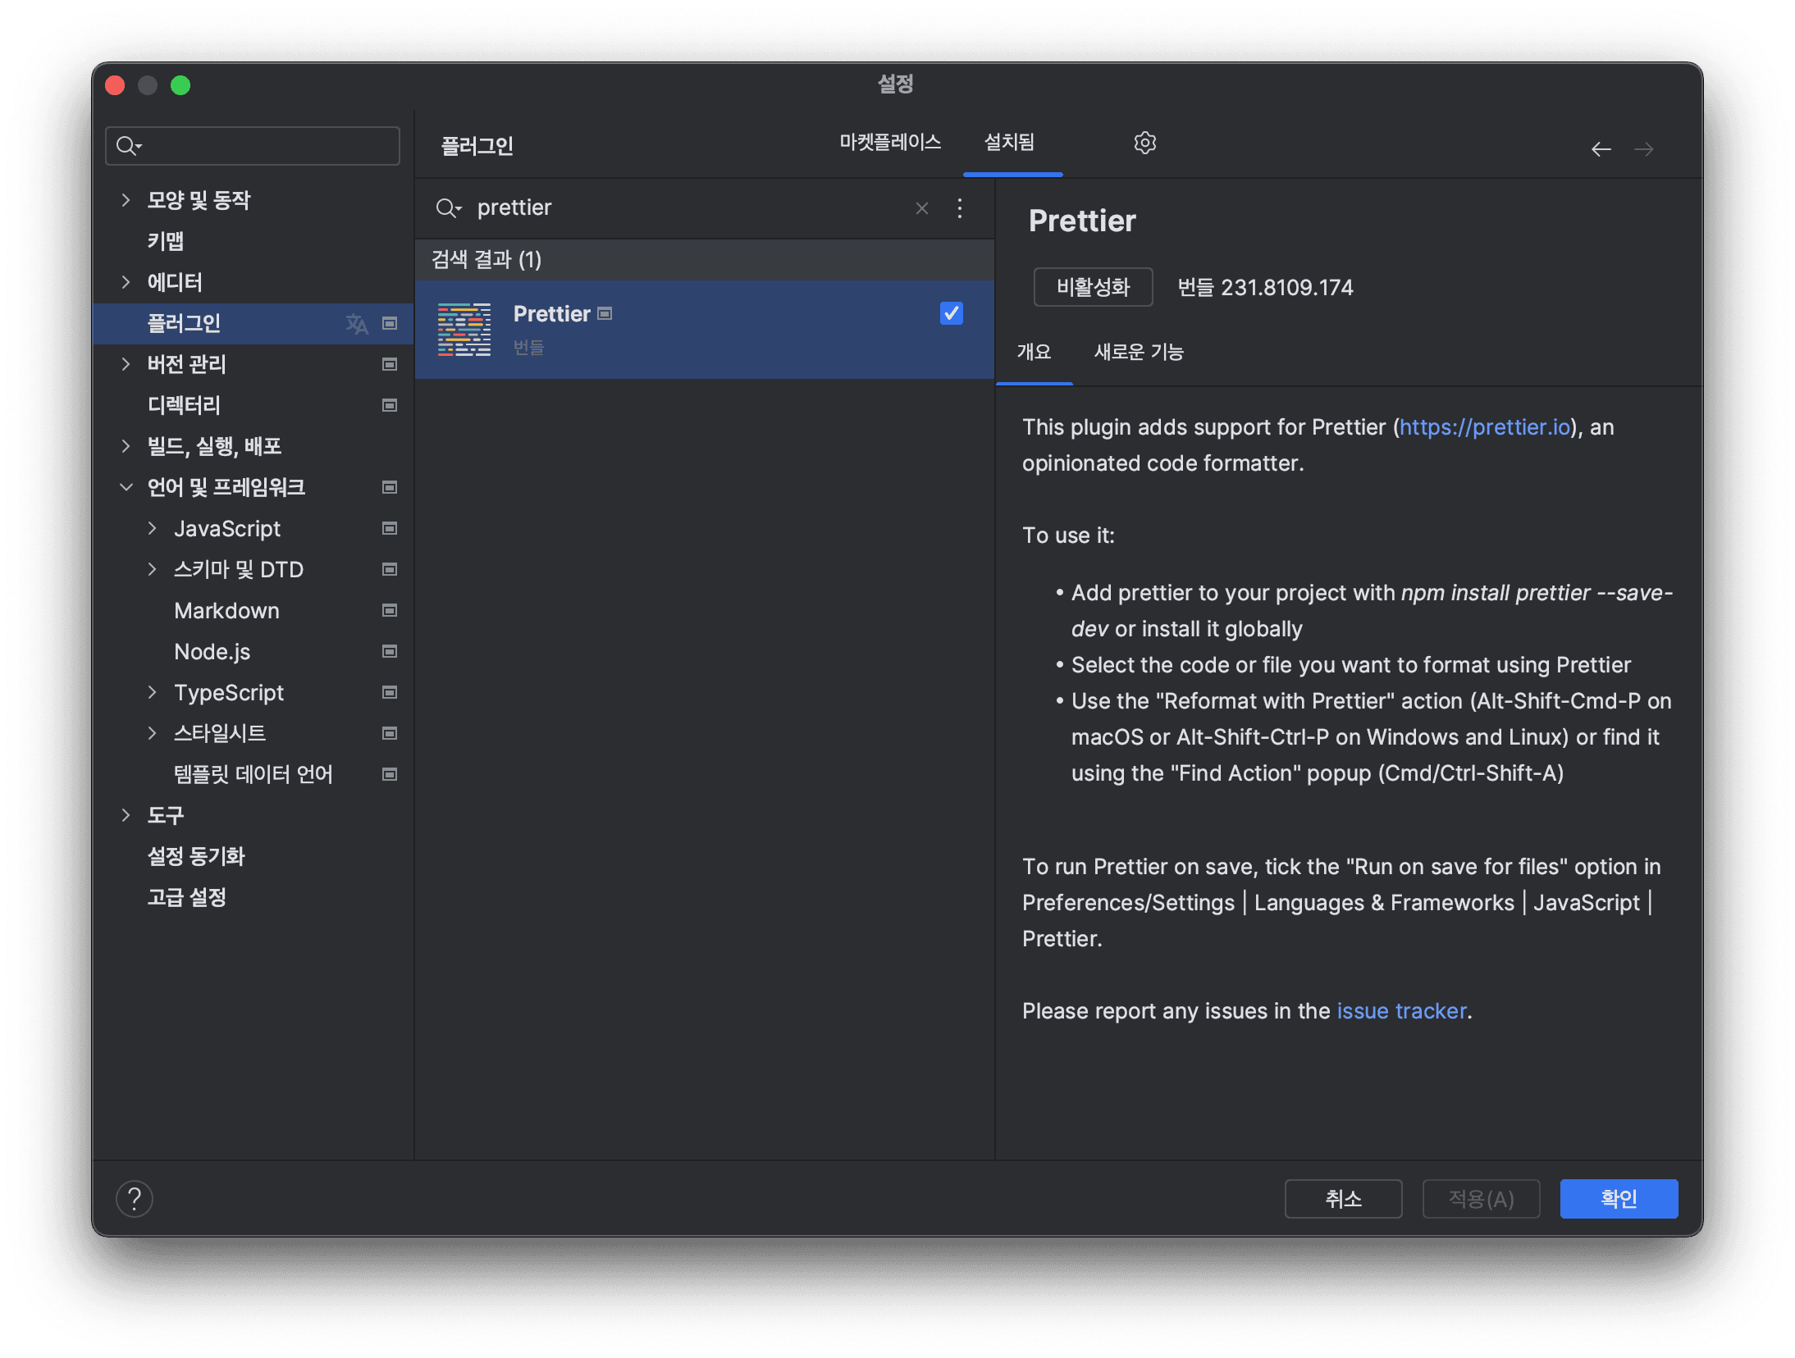Click the 비활성화 button

tap(1093, 287)
